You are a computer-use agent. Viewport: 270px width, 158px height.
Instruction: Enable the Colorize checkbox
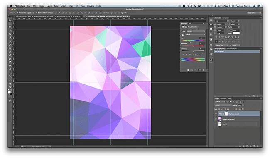pos(194,55)
